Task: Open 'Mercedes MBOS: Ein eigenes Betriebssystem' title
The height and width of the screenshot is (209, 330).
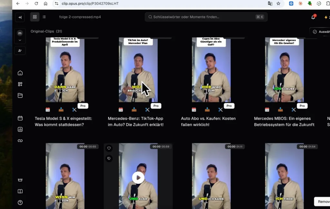Action: [284, 122]
